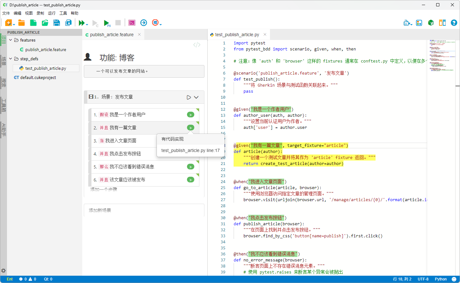Switch to the AI助手 sidebar panel

3,130
